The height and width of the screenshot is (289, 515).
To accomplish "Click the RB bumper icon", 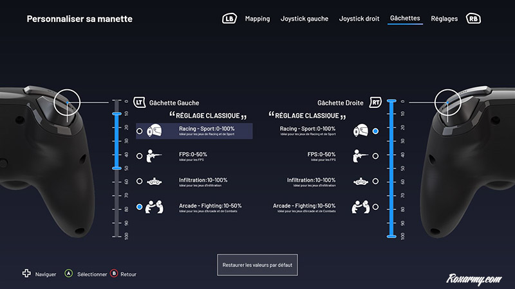I will point(474,19).
